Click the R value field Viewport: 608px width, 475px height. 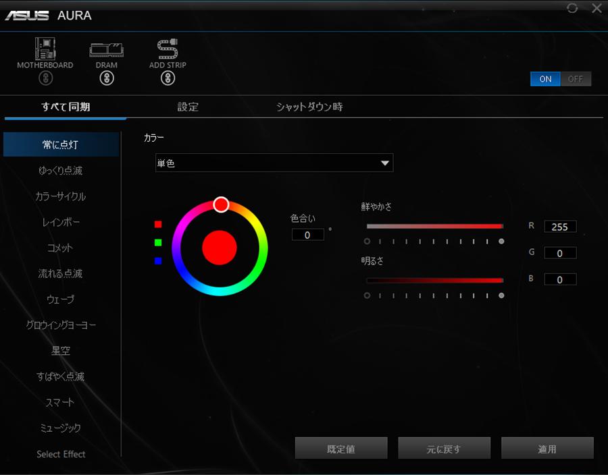coord(560,227)
